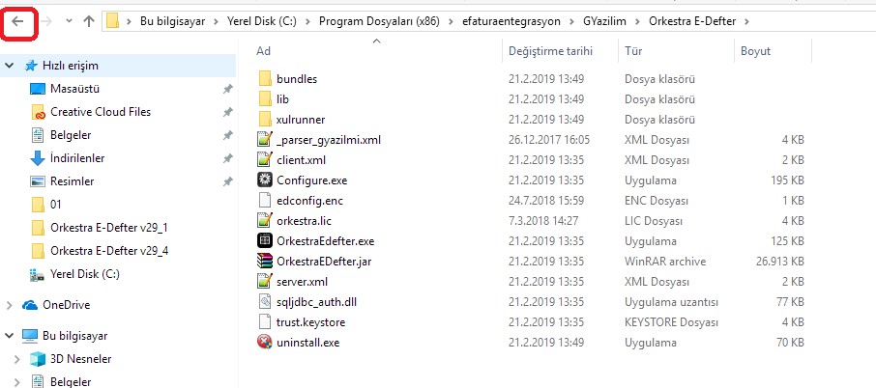Open the İndirilenler download arrow shortcut
876x388 pixels.
click(37, 158)
